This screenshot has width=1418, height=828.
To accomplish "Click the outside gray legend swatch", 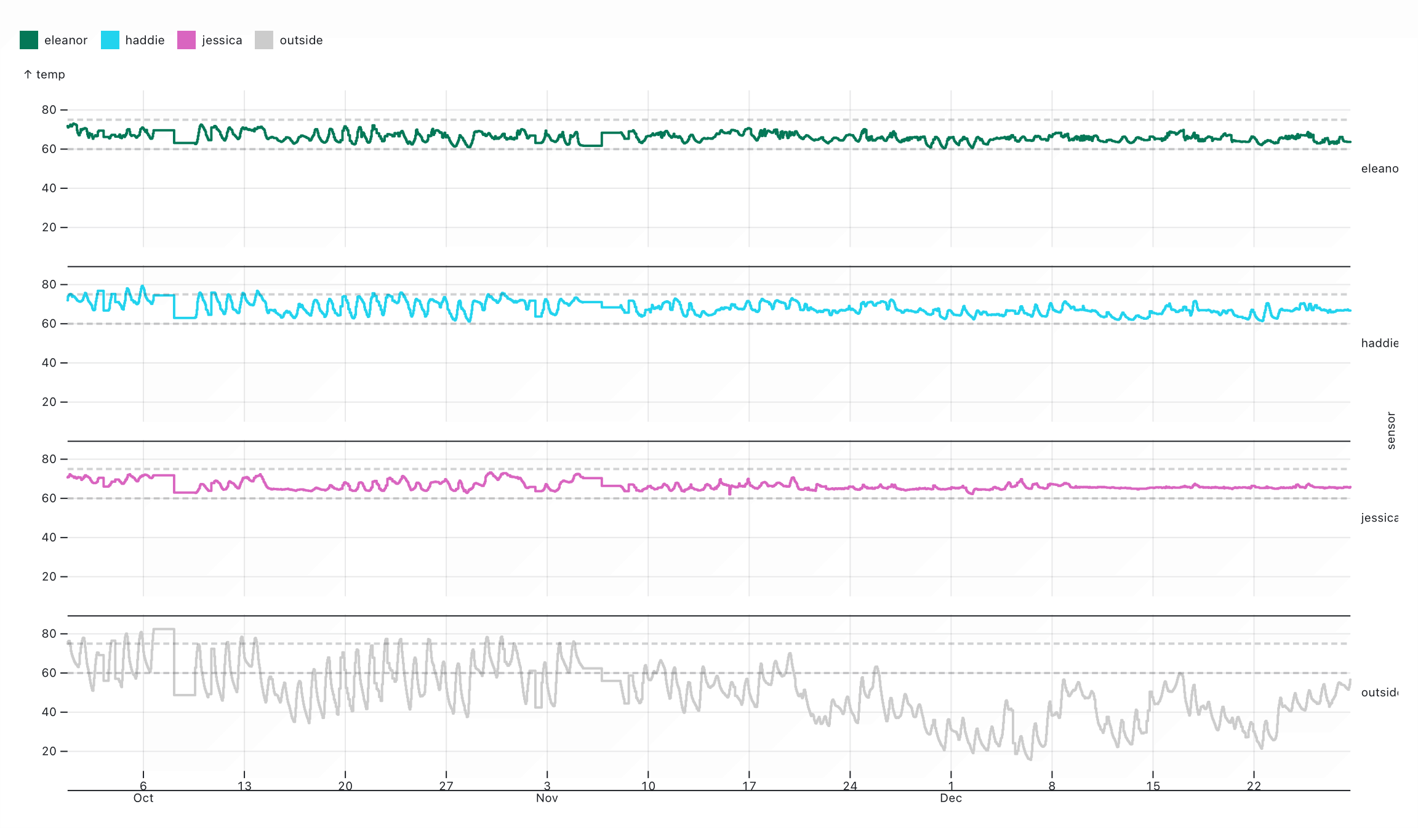I will coord(264,40).
